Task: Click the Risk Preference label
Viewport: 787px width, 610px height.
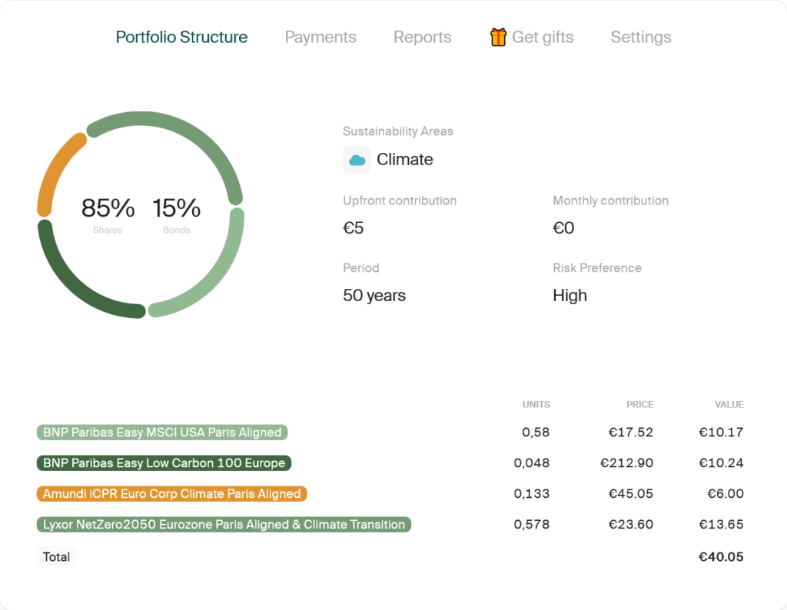Action: pyautogui.click(x=597, y=268)
